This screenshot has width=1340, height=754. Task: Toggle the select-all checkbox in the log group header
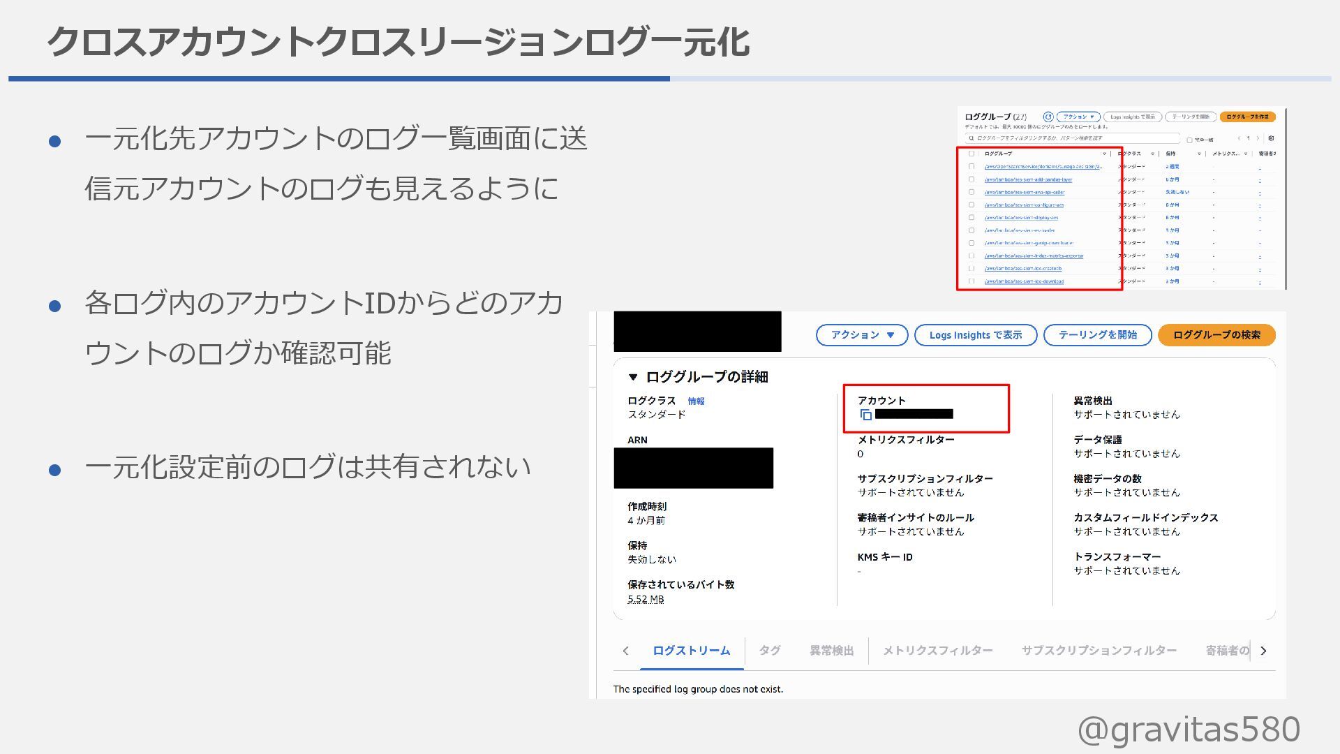971,154
